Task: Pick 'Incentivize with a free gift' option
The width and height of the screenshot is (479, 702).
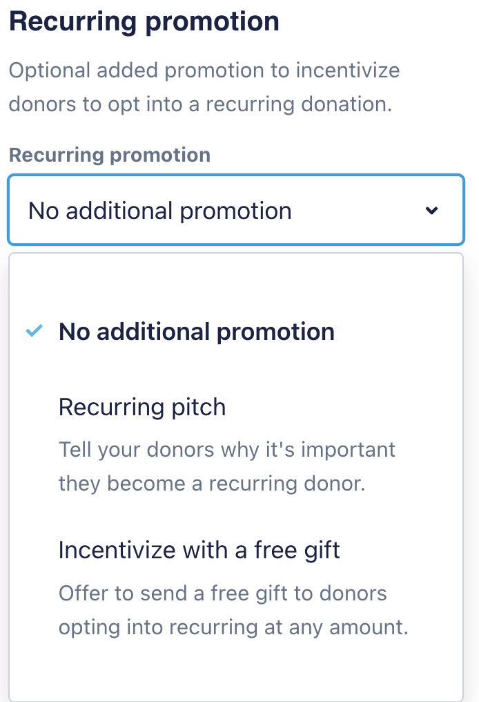Action: pos(199,550)
